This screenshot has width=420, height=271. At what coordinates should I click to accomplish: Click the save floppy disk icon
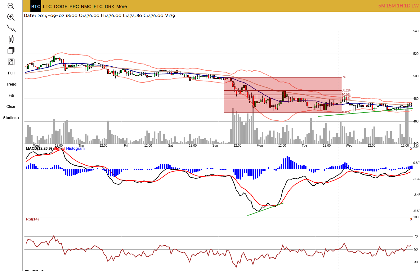click(x=11, y=62)
